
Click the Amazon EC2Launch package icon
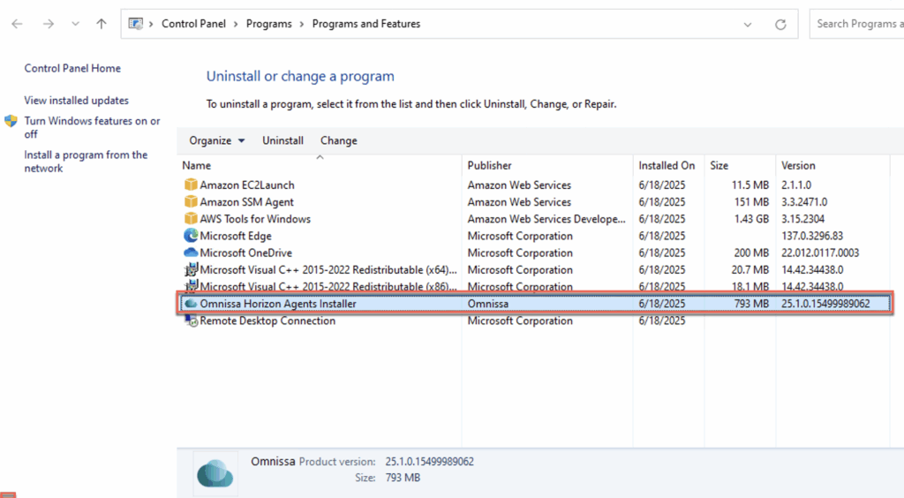[191, 185]
